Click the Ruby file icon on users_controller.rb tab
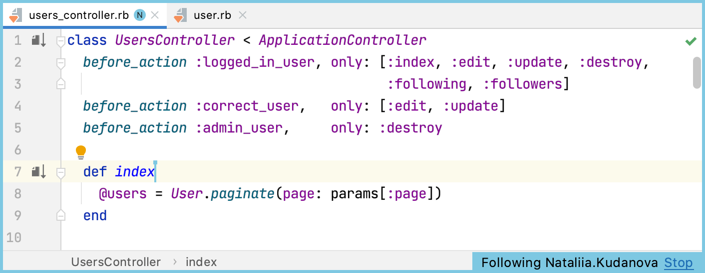The width and height of the screenshot is (705, 273). coord(15,15)
